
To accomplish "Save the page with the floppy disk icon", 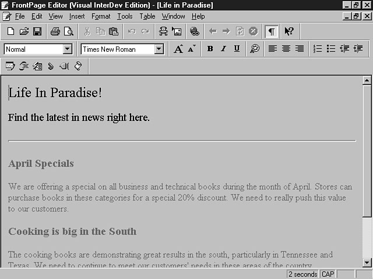I will coord(37,31).
